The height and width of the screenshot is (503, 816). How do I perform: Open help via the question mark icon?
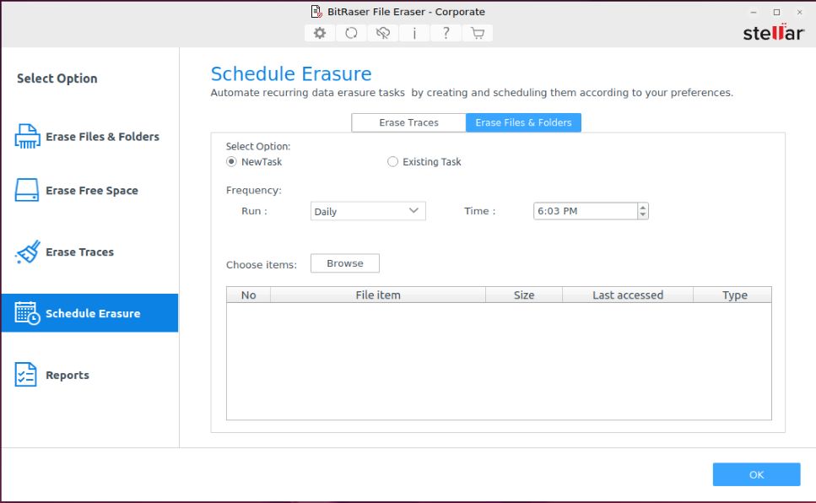coord(446,33)
